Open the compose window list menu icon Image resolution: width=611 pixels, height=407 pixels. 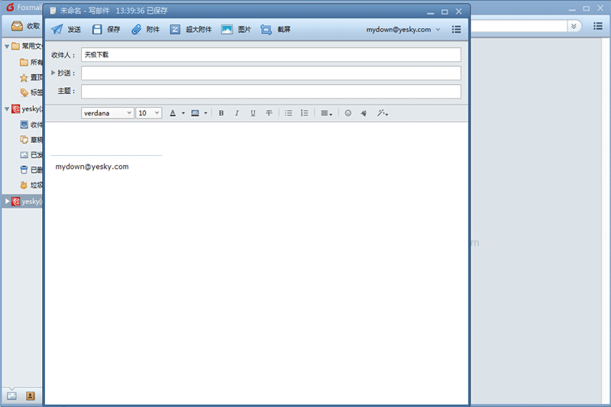[x=457, y=30]
